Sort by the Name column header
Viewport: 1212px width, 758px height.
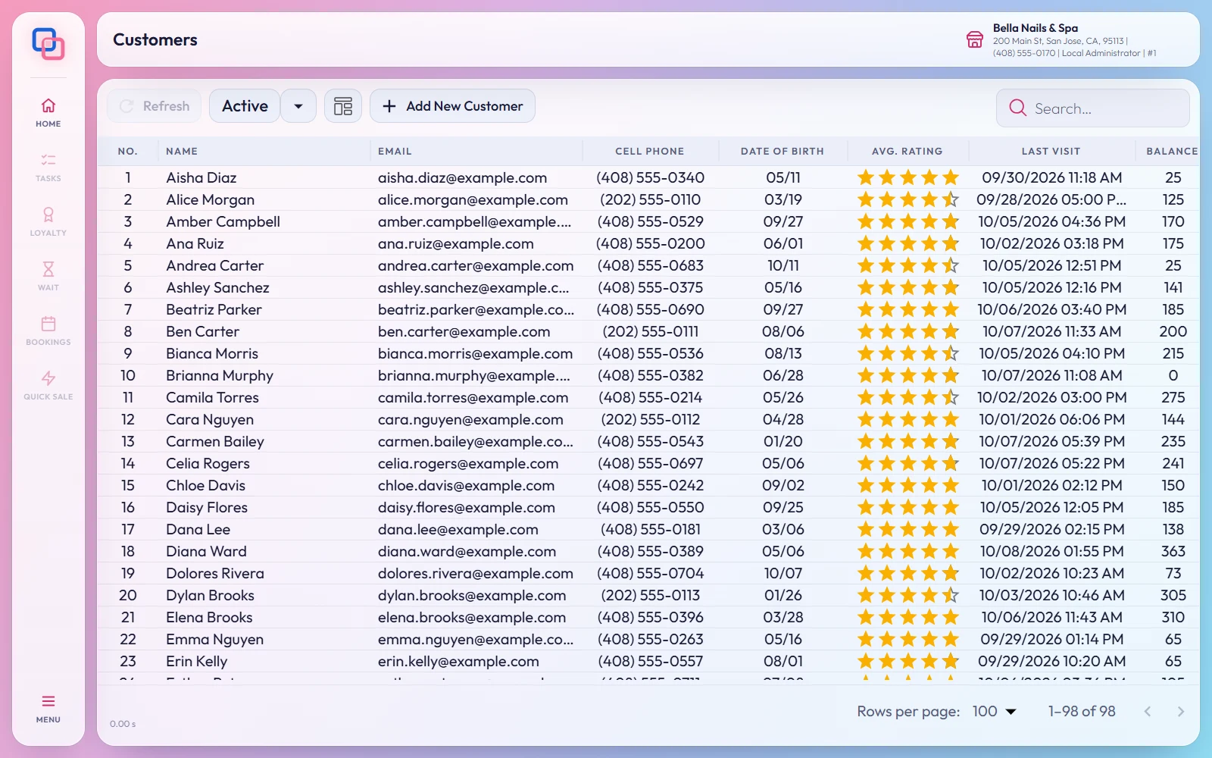182,152
